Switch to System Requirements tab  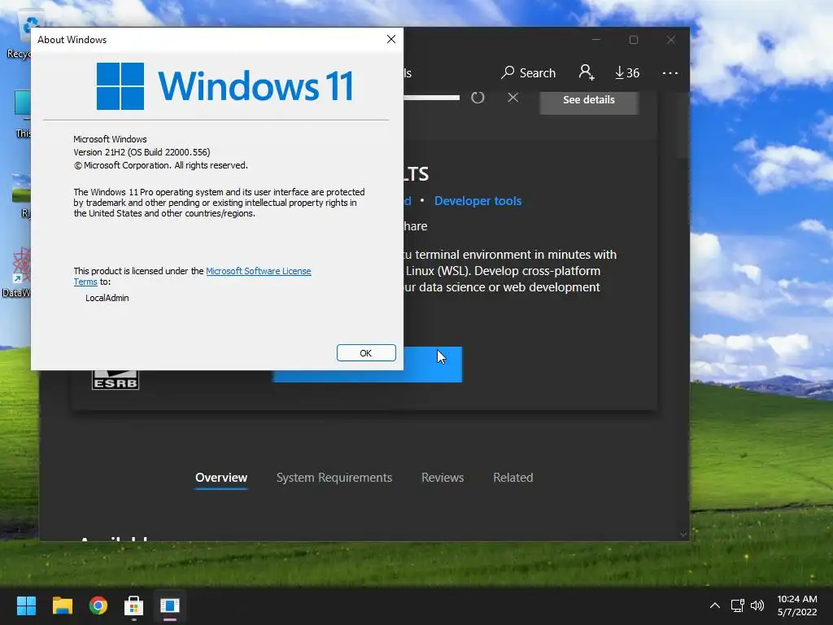pos(334,477)
